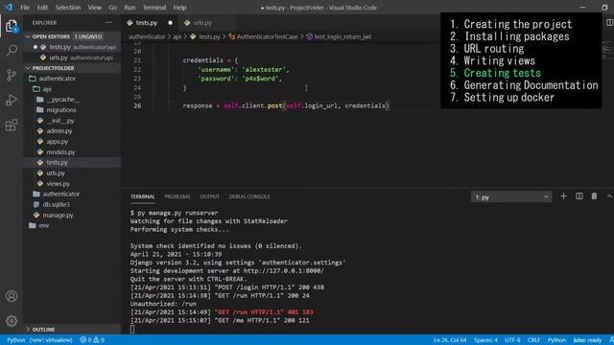The image size is (614, 345).
Task: Open the File menu
Action: click(25, 8)
